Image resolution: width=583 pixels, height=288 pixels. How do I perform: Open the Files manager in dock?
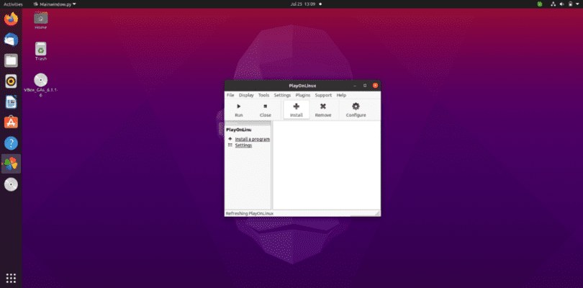click(11, 60)
